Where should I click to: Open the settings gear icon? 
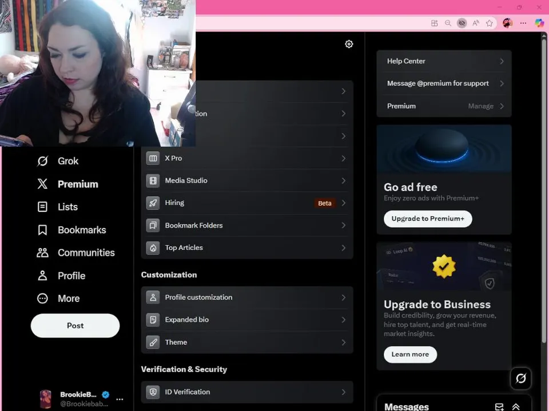pyautogui.click(x=349, y=44)
